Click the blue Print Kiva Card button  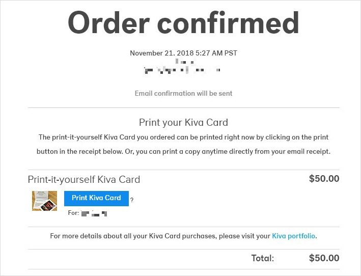(96, 198)
